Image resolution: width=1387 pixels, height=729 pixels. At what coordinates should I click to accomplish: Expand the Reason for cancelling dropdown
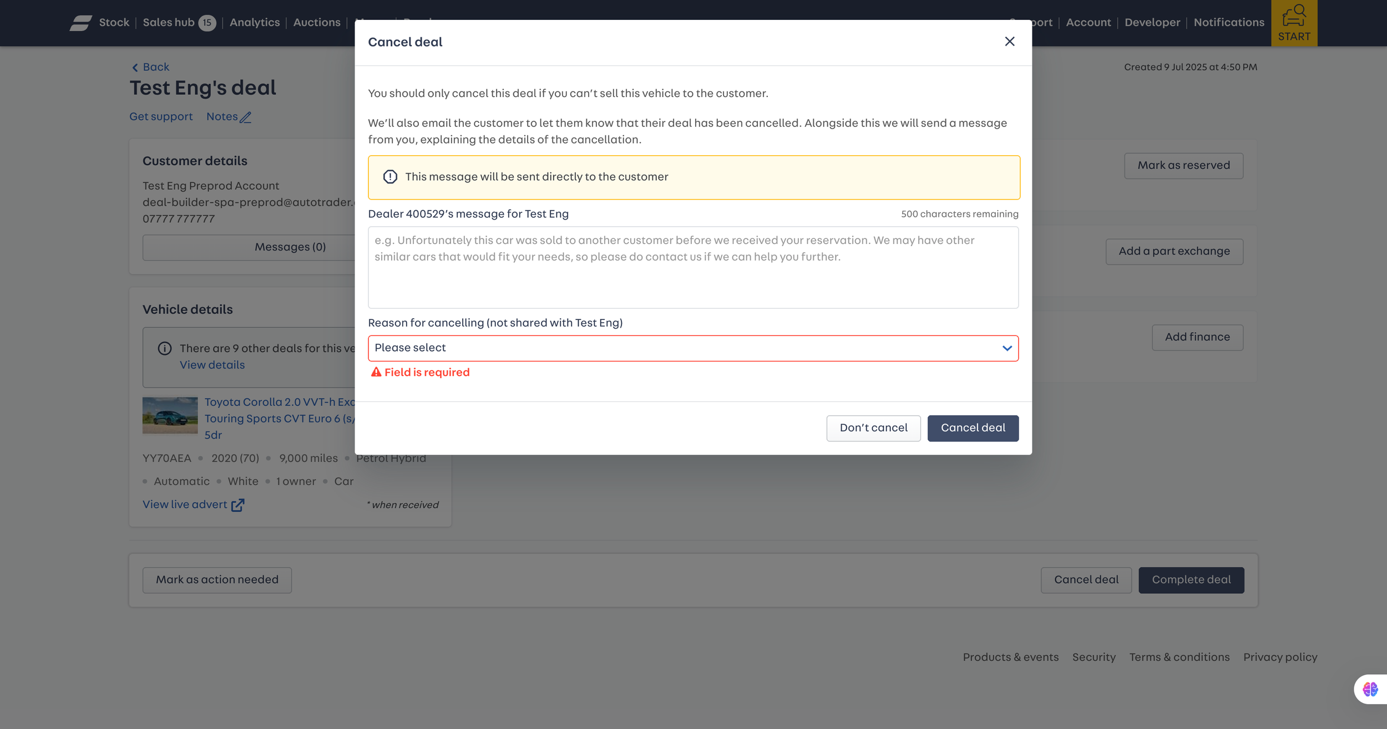[x=693, y=348]
